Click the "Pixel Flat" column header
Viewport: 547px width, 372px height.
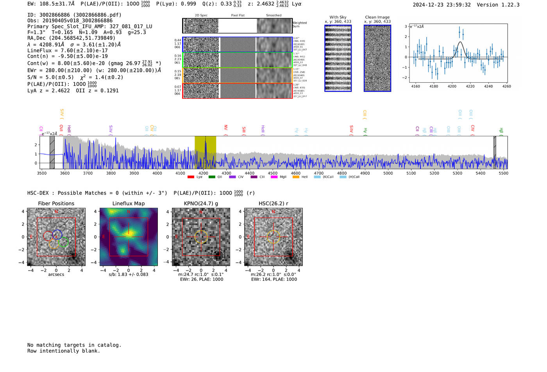[238, 16]
